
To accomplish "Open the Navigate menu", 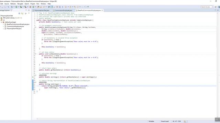I will pos(20,4).
